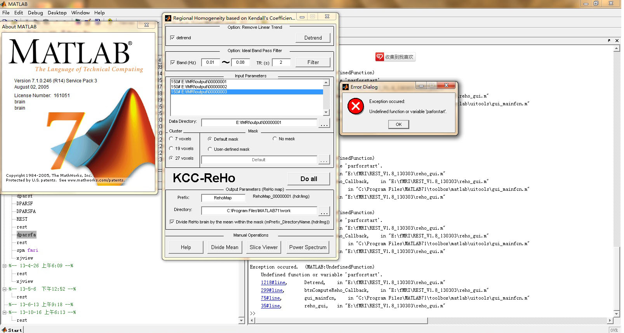The height and width of the screenshot is (333, 624).
Task: Toggle the detrend checkbox
Action: click(172, 38)
